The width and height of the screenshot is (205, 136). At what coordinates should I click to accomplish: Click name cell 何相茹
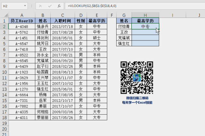(43, 112)
